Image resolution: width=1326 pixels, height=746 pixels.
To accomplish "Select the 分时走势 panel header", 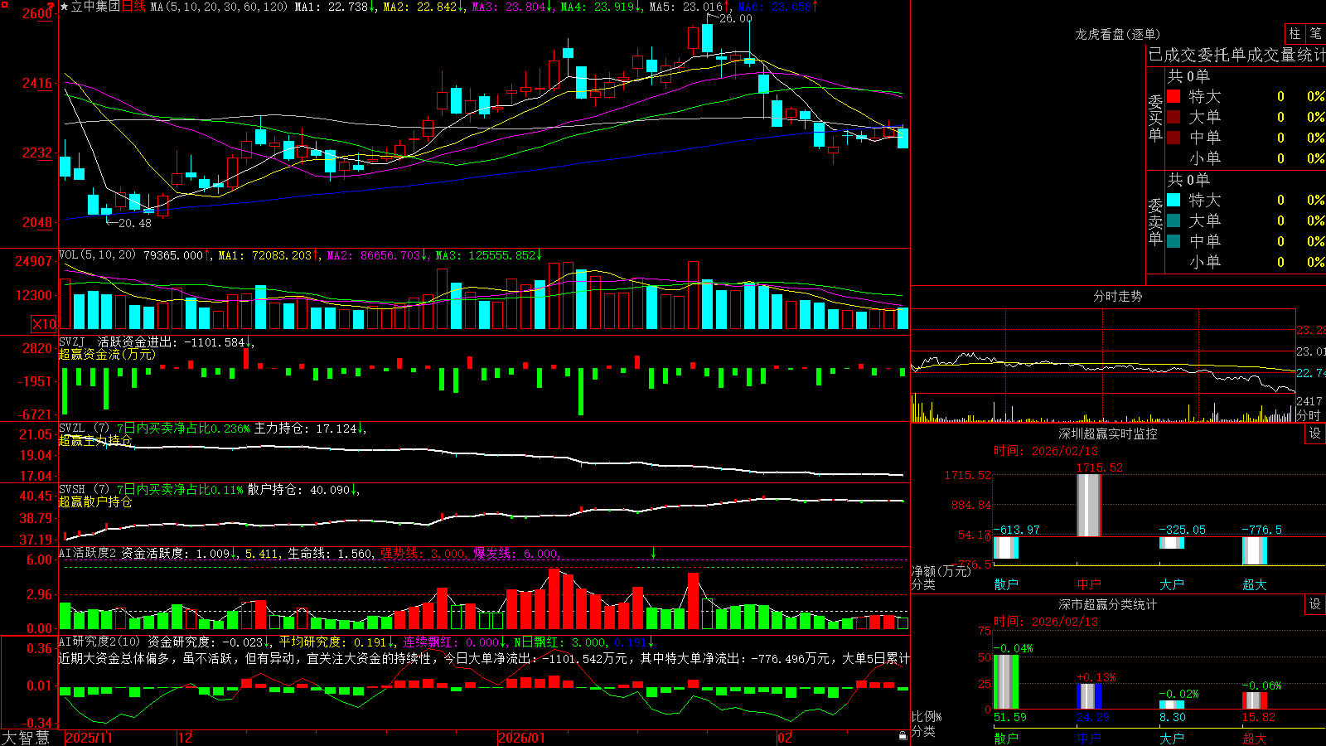I will [x=1117, y=296].
